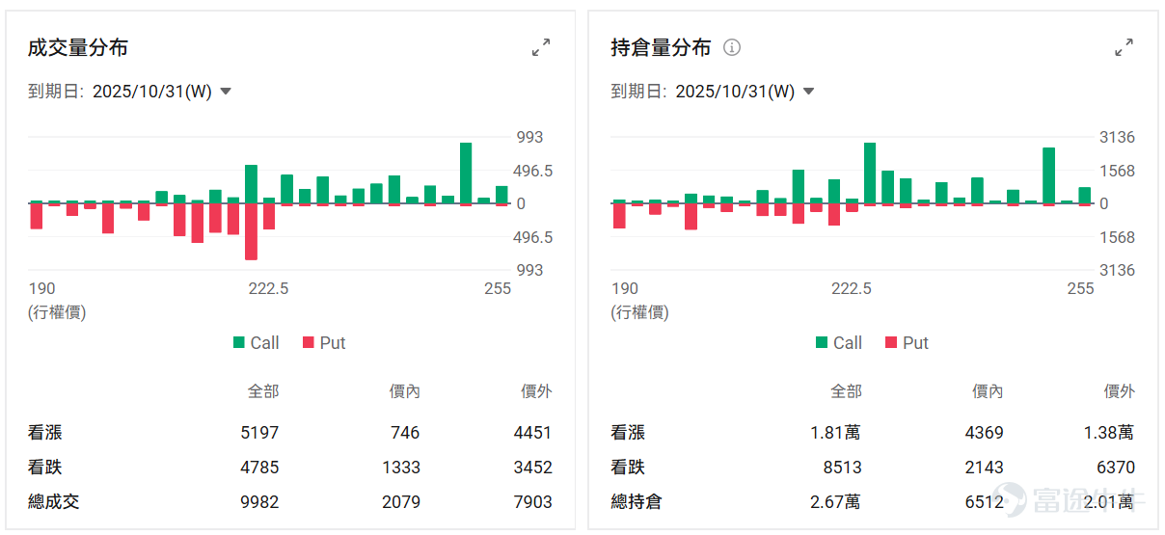Toggle Call series legend in 持倉量分布 chart

coord(838,342)
